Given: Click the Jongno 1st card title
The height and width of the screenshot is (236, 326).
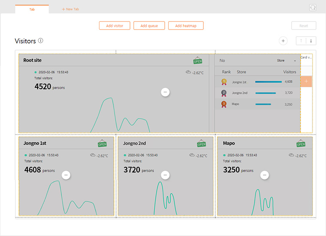Looking at the screenshot, I should pyautogui.click(x=35, y=143).
